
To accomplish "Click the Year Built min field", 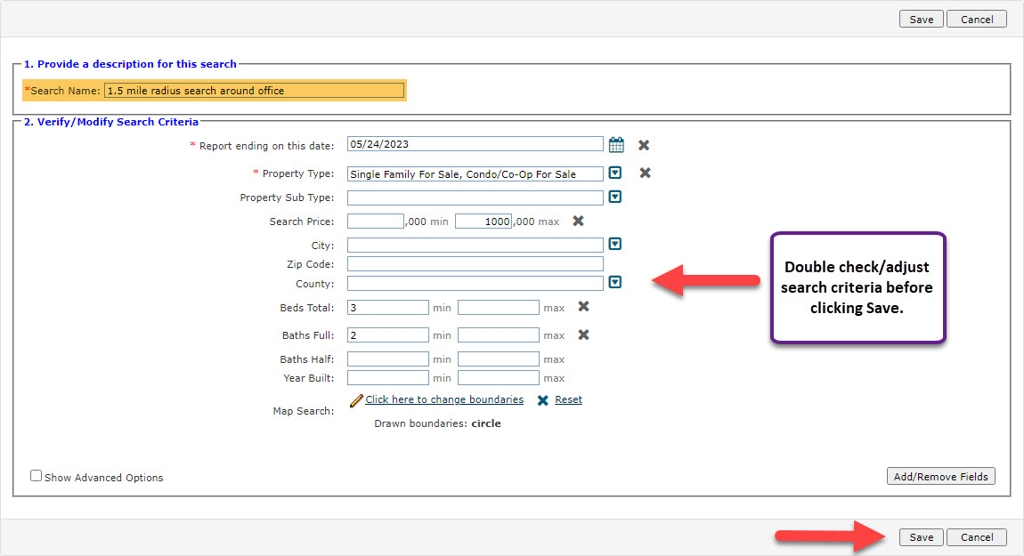I will point(388,378).
